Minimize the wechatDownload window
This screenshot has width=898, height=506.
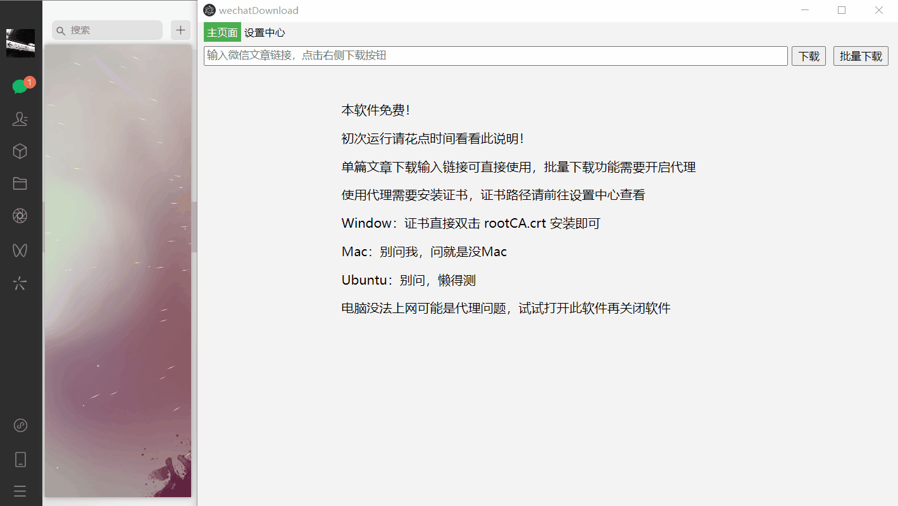[x=805, y=10]
